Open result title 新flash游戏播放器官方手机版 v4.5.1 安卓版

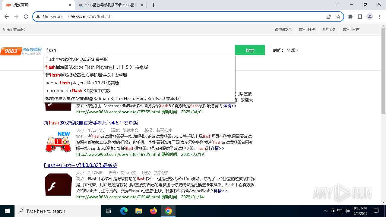tap(91, 123)
